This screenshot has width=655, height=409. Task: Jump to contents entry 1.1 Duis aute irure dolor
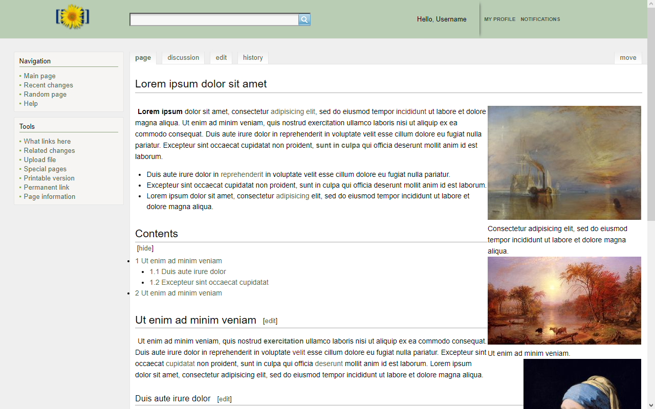point(188,271)
